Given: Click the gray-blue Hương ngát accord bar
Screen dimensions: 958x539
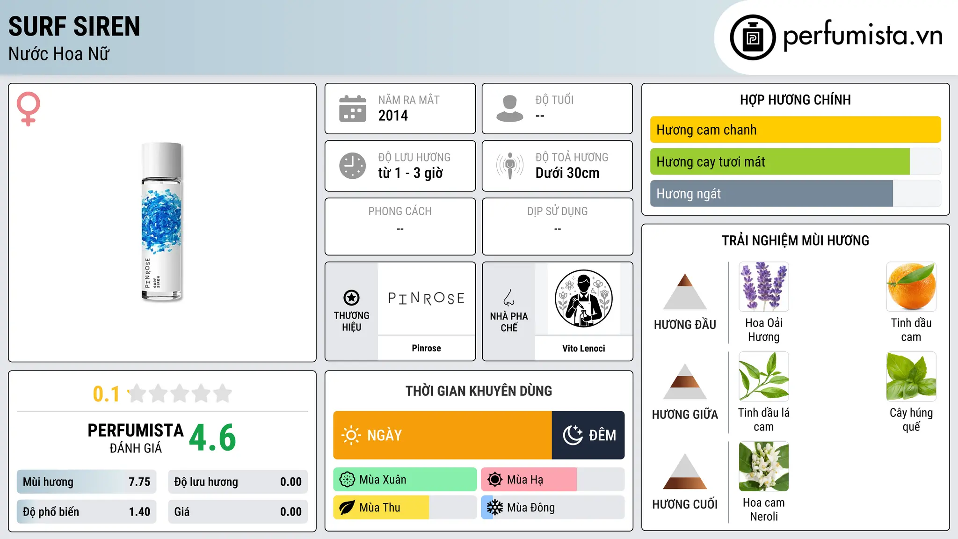Looking at the screenshot, I should point(771,194).
